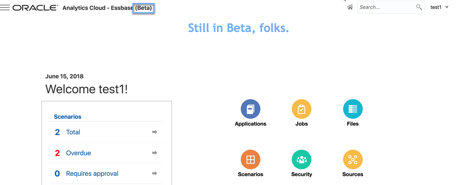Viewport: 456px width, 185px height.
Task: Click inside the Search input field
Action: [x=386, y=7]
